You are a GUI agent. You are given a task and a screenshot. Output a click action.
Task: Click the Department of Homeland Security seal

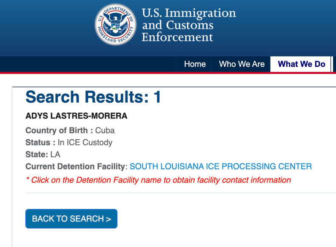tap(116, 24)
